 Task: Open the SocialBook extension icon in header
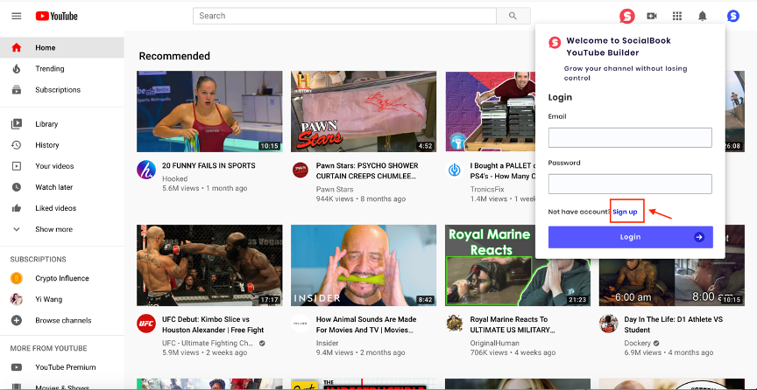pos(627,17)
